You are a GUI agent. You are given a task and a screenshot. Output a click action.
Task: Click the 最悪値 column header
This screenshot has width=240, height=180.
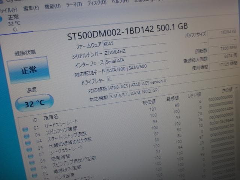[x=172, y=99]
